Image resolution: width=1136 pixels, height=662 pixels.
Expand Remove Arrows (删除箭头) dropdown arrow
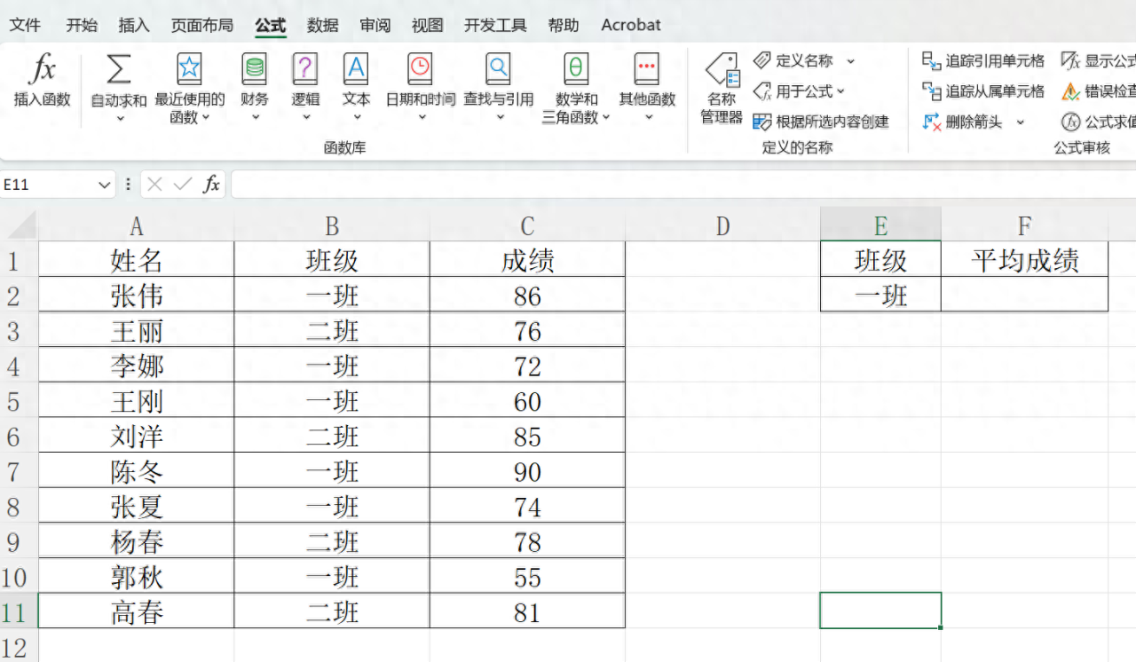click(1020, 122)
